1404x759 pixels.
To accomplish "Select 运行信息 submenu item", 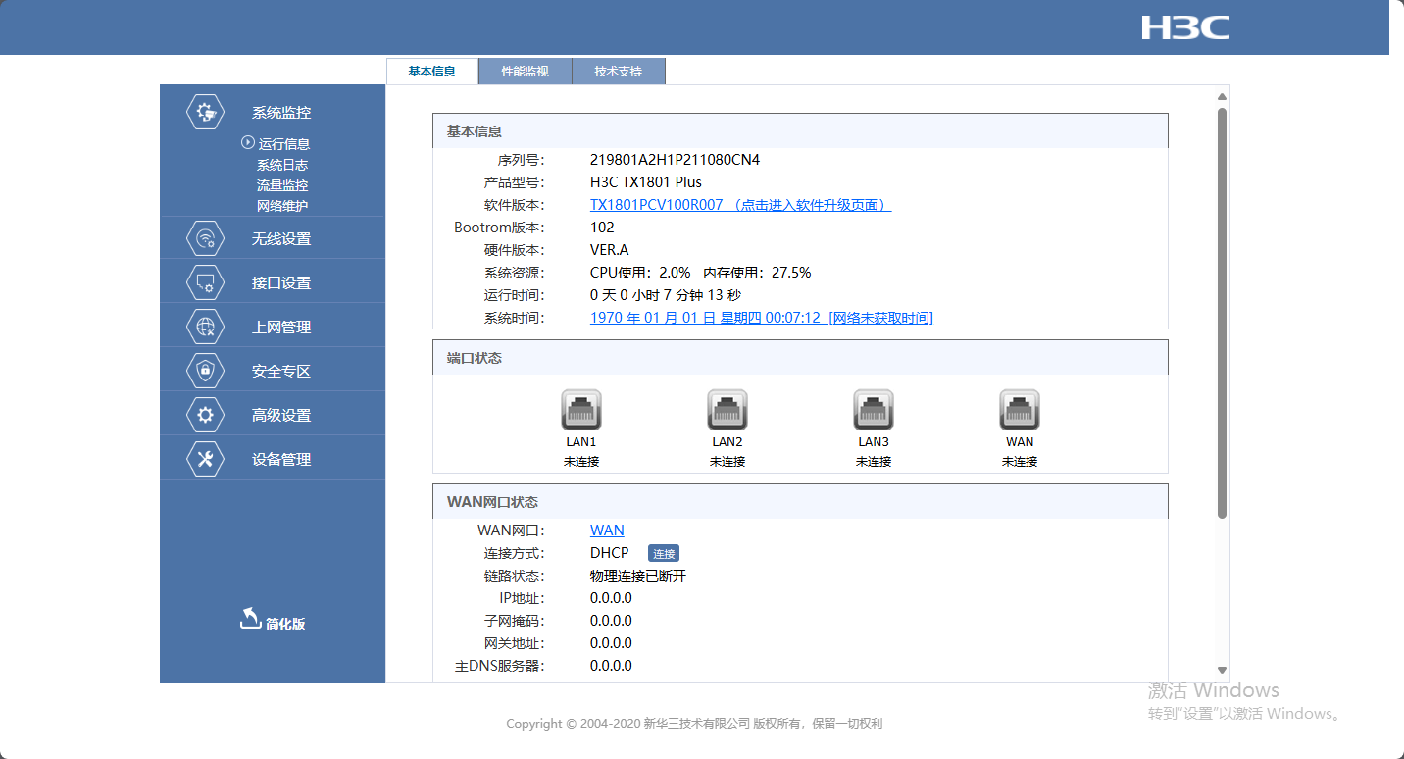I will click(284, 144).
